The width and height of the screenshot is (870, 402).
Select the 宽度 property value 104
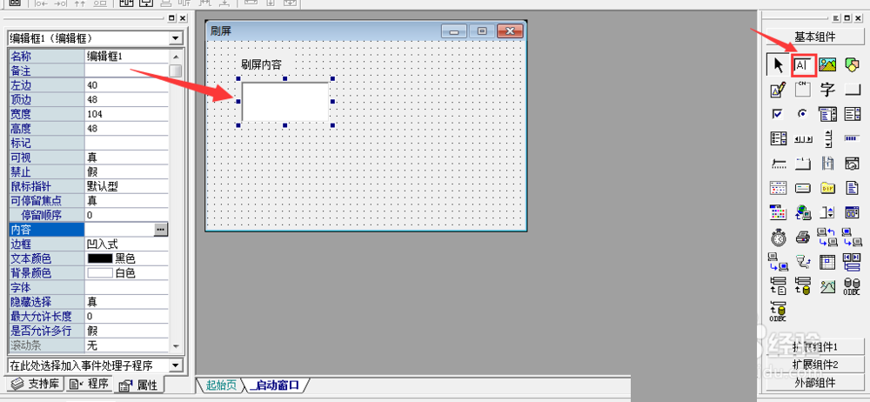[x=126, y=114]
